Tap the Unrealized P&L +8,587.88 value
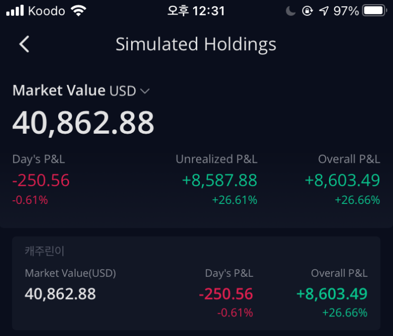This screenshot has width=393, height=336. [x=220, y=180]
